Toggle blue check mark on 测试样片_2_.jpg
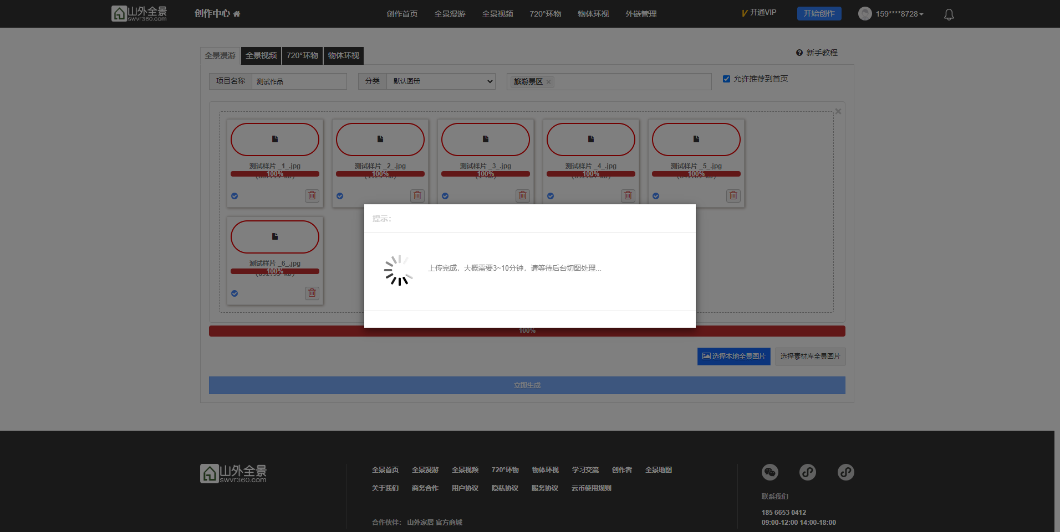 (340, 196)
